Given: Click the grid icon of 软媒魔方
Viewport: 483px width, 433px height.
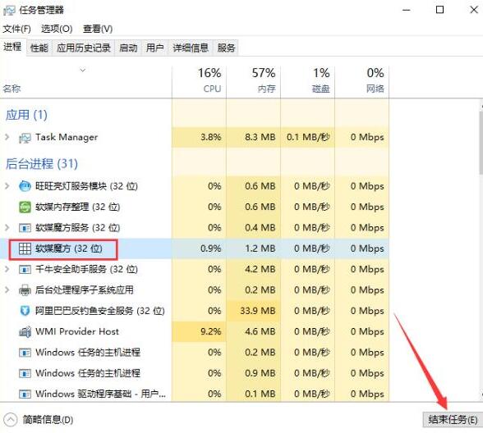Looking at the screenshot, I should [25, 248].
